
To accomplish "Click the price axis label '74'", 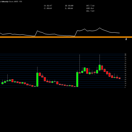I will tap(125, 61).
